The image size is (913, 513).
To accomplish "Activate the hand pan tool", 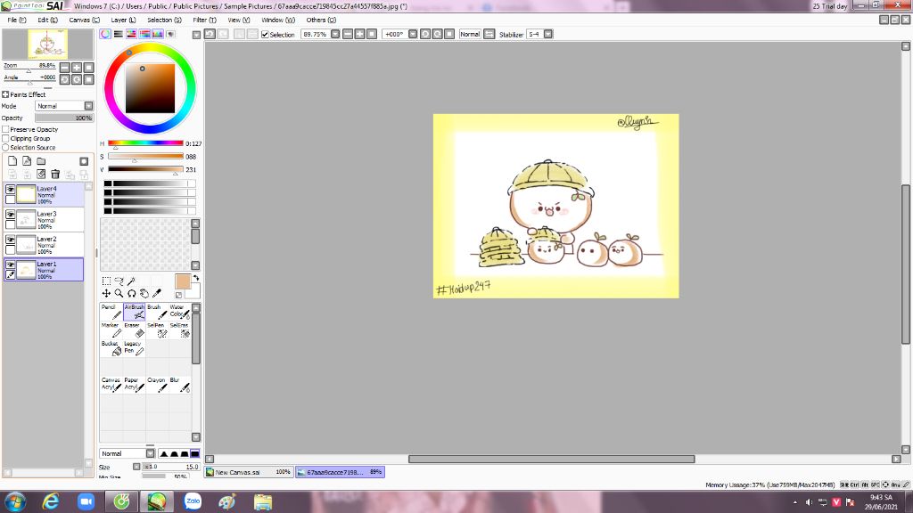I will (x=144, y=294).
